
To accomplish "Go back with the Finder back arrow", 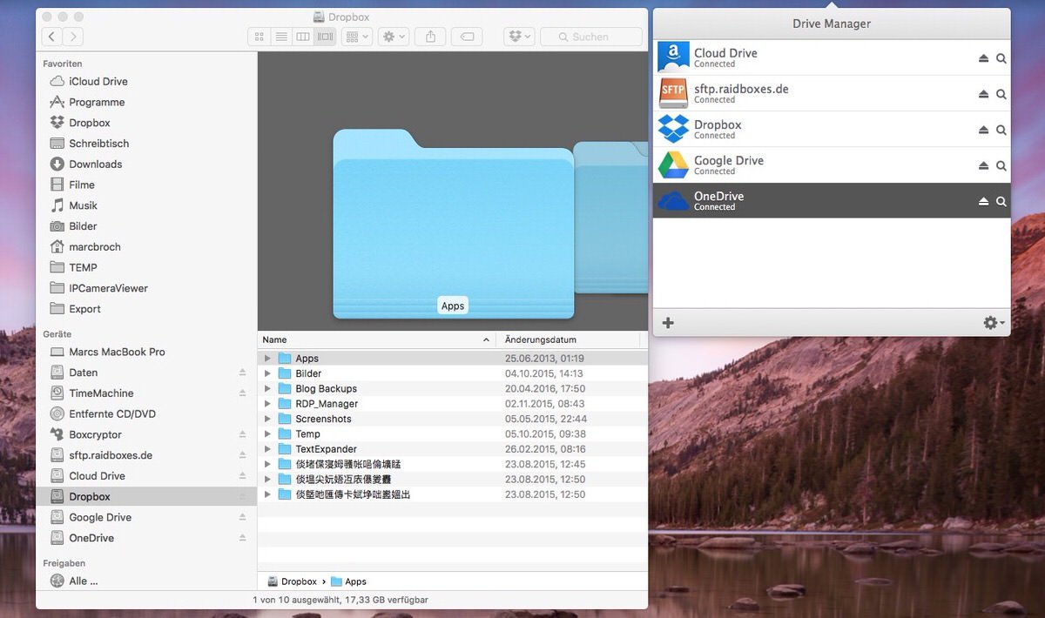I will pos(52,37).
